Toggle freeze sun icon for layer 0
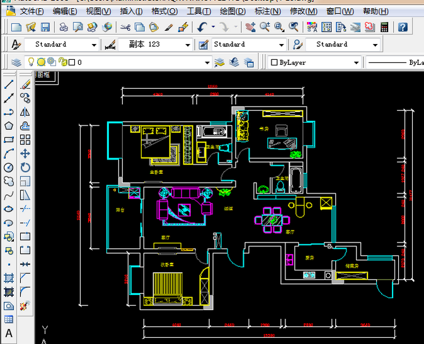The width and height of the screenshot is (424, 344). [40, 62]
